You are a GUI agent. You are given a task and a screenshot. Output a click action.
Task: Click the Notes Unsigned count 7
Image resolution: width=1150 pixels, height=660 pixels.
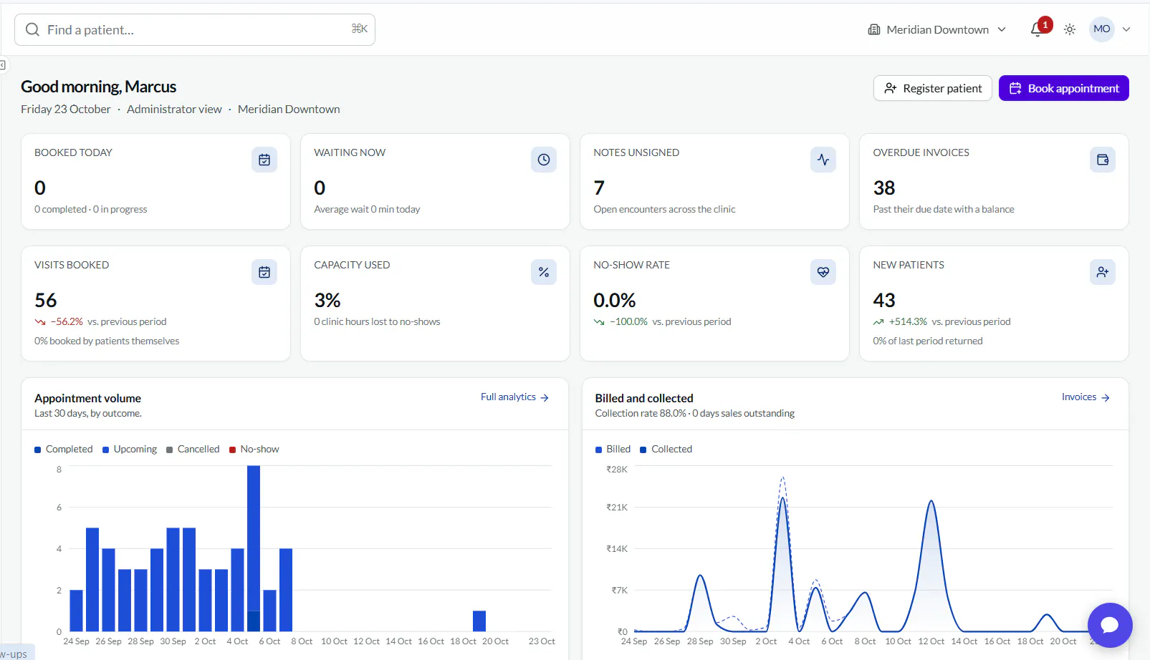599,188
